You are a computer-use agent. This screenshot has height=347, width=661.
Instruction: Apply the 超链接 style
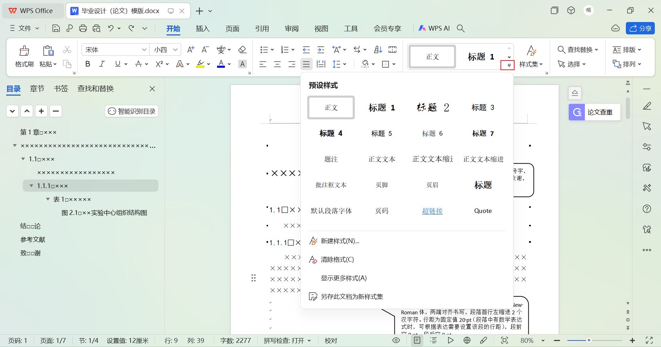pyautogui.click(x=432, y=211)
